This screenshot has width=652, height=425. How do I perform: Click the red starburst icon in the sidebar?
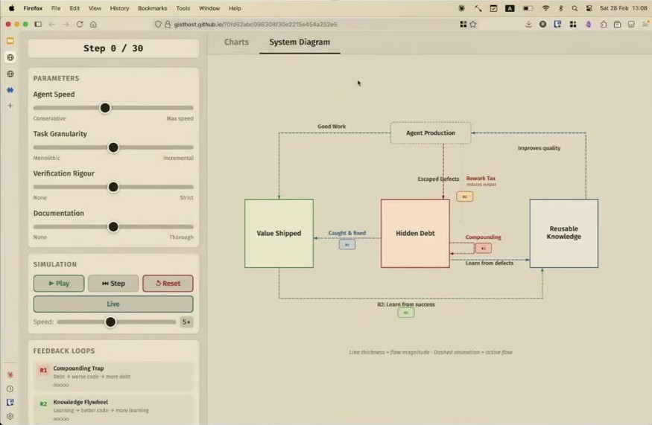tap(10, 374)
